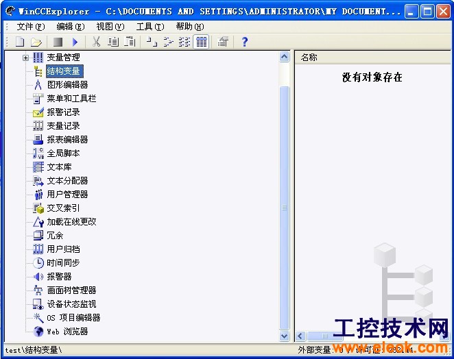The image size is (454, 359).
Task: Click the 变量记录 binder icon
Action: [38, 126]
